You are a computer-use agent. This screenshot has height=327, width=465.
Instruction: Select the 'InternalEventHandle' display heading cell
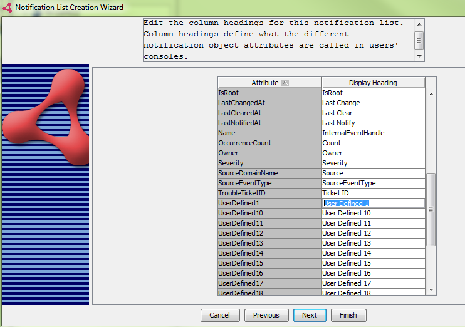[x=374, y=133]
